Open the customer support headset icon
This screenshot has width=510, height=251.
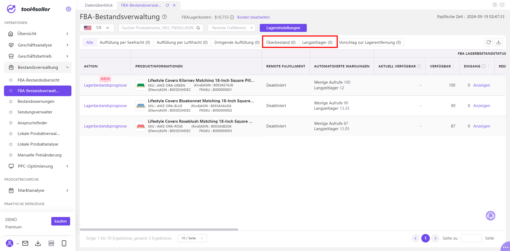point(491,216)
